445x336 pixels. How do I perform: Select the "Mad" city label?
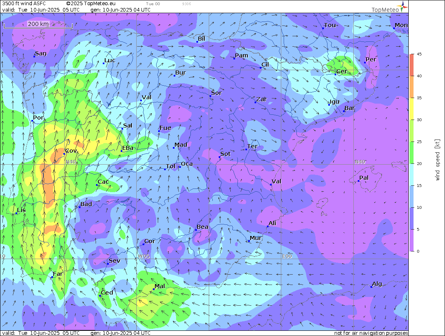tap(181, 145)
